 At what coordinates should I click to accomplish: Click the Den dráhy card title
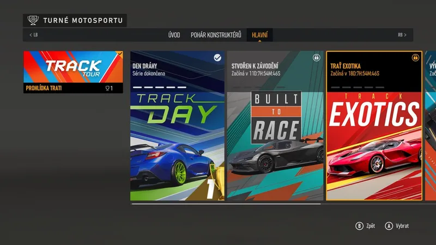click(x=144, y=66)
